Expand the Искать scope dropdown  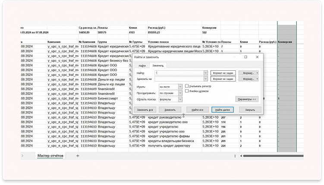point(180,87)
